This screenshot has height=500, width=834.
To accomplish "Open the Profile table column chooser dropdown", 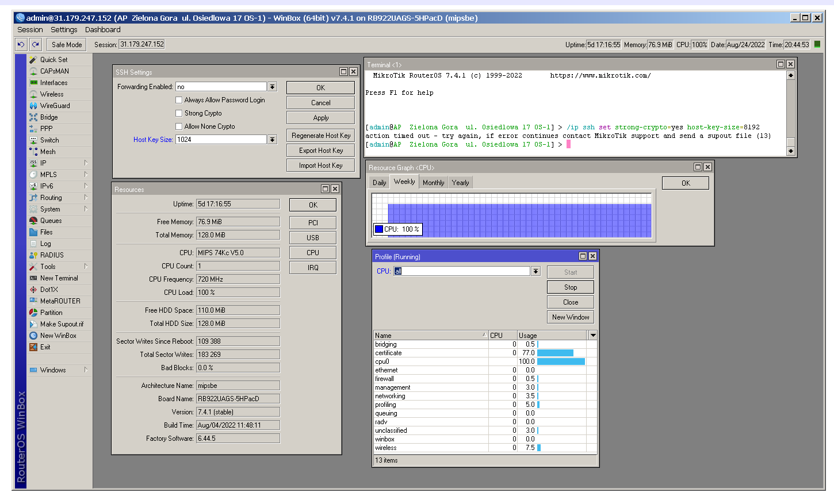I will [593, 335].
